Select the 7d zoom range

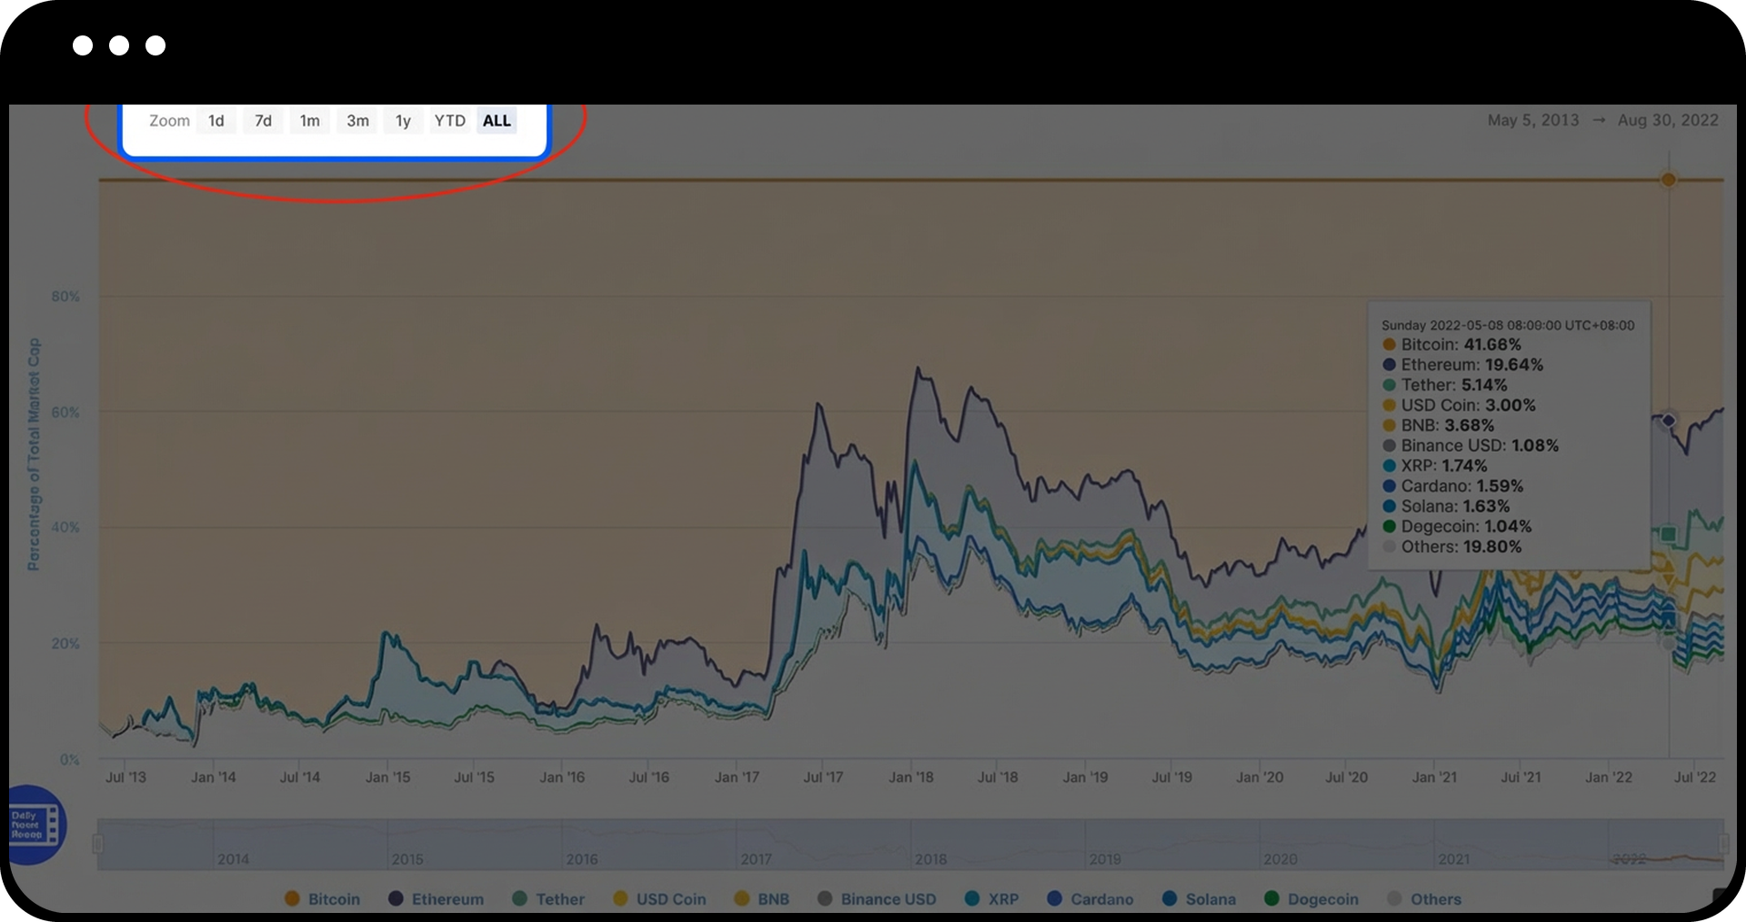click(x=263, y=121)
